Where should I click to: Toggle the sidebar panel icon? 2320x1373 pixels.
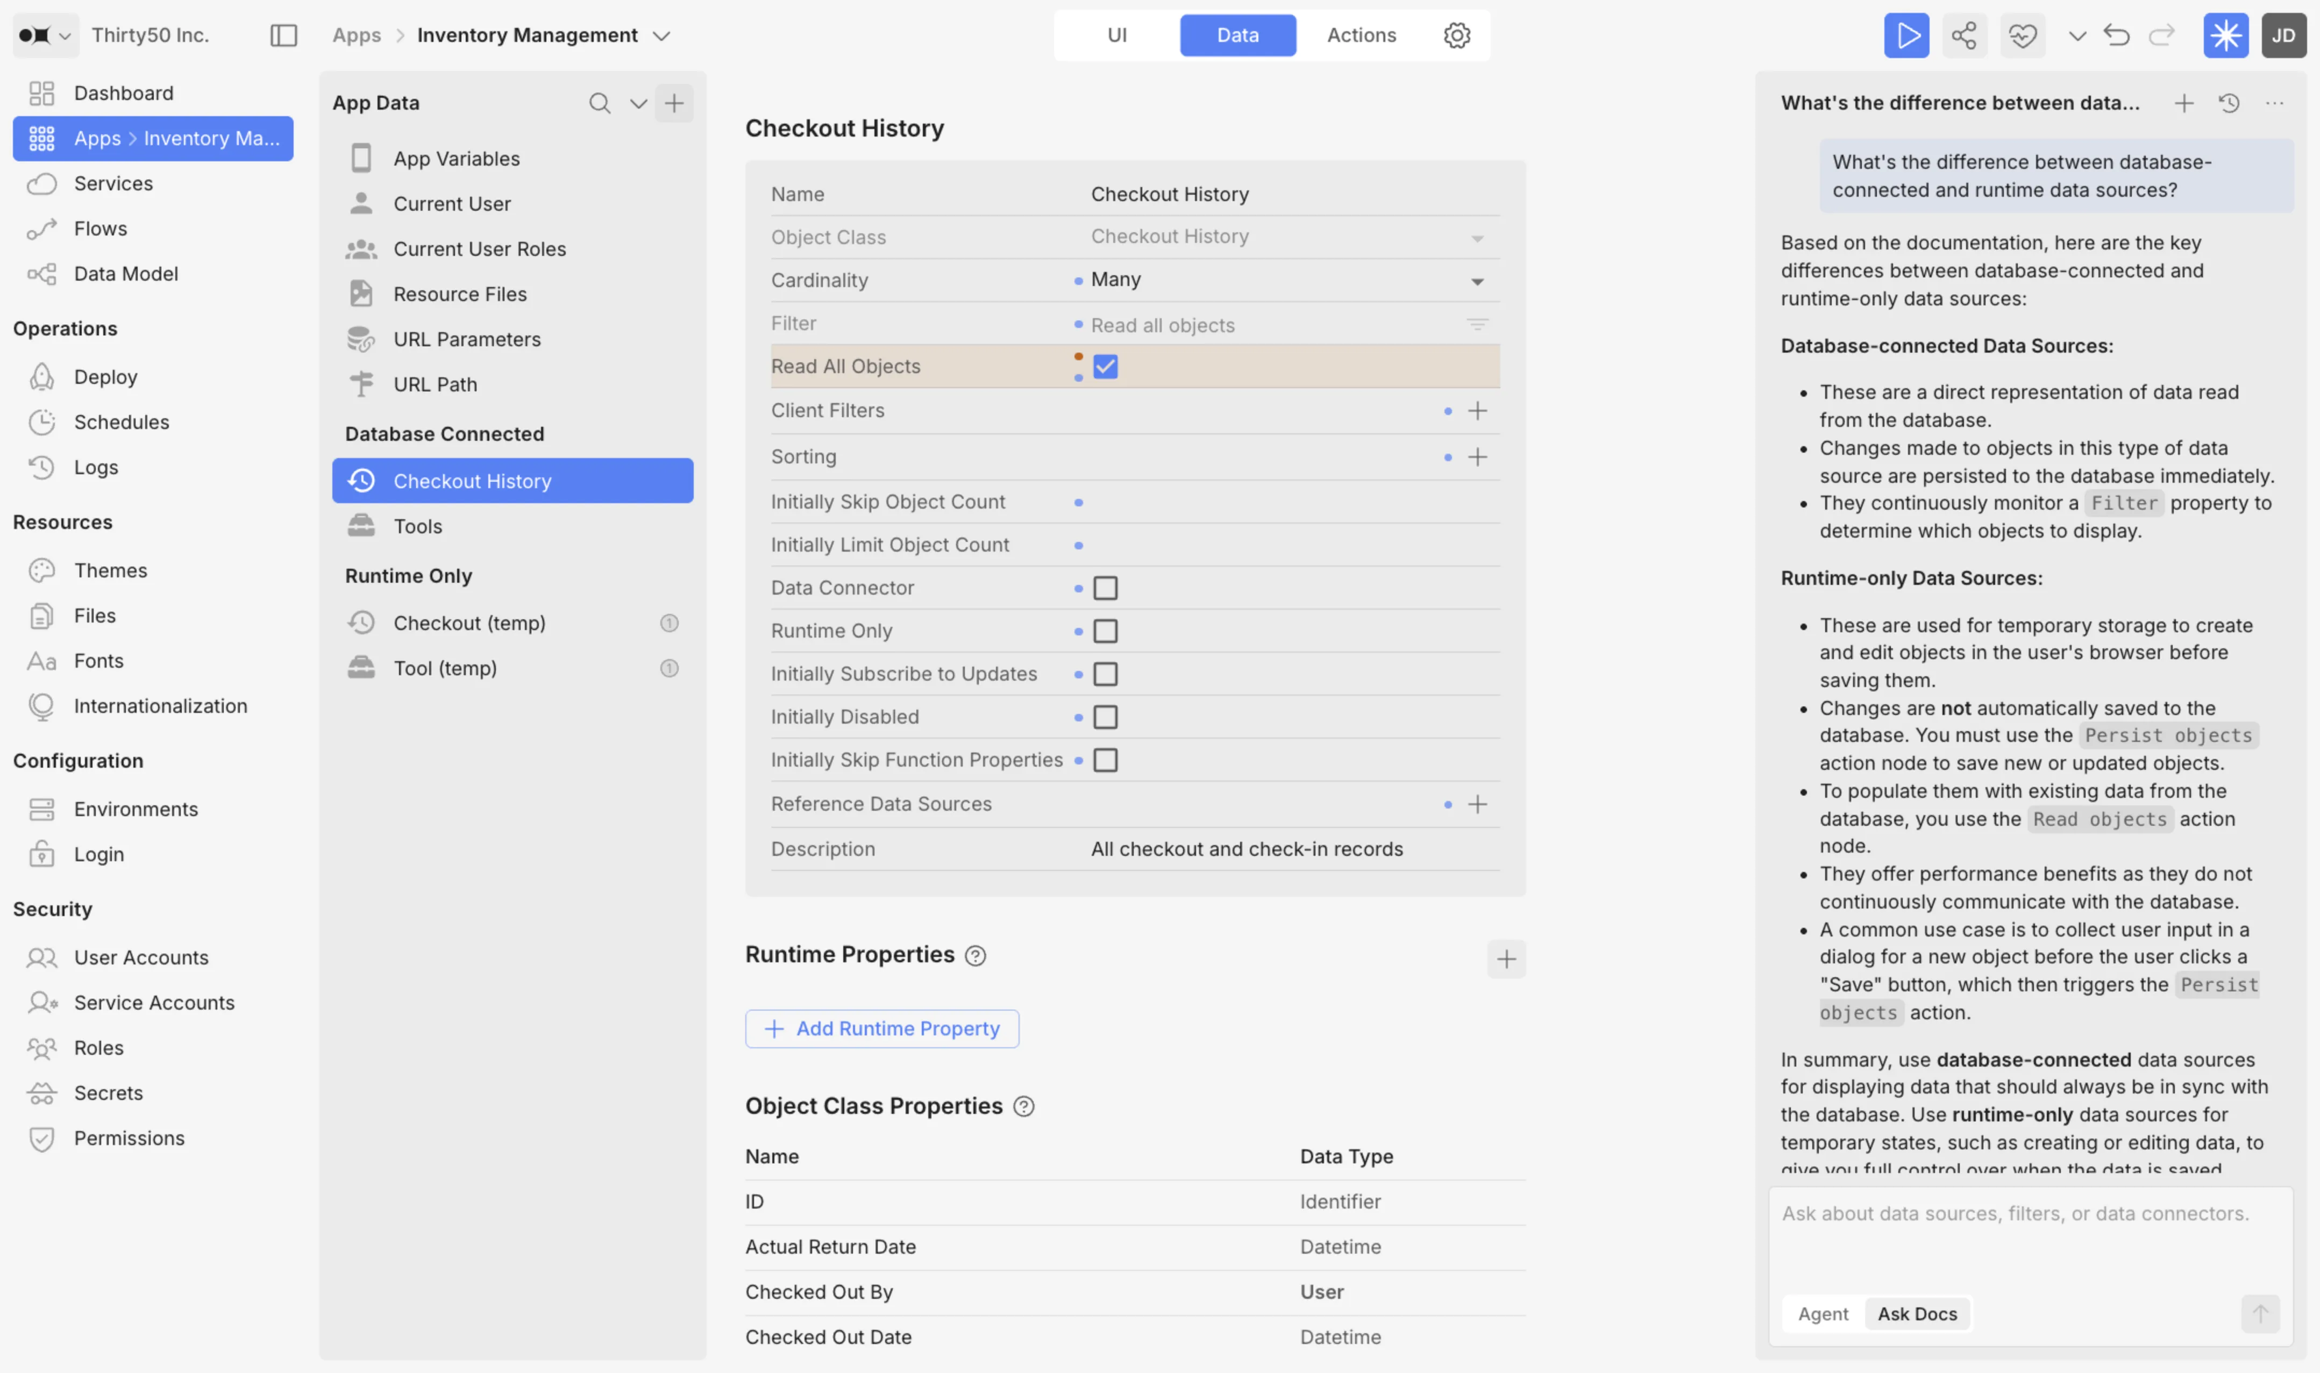tap(283, 35)
